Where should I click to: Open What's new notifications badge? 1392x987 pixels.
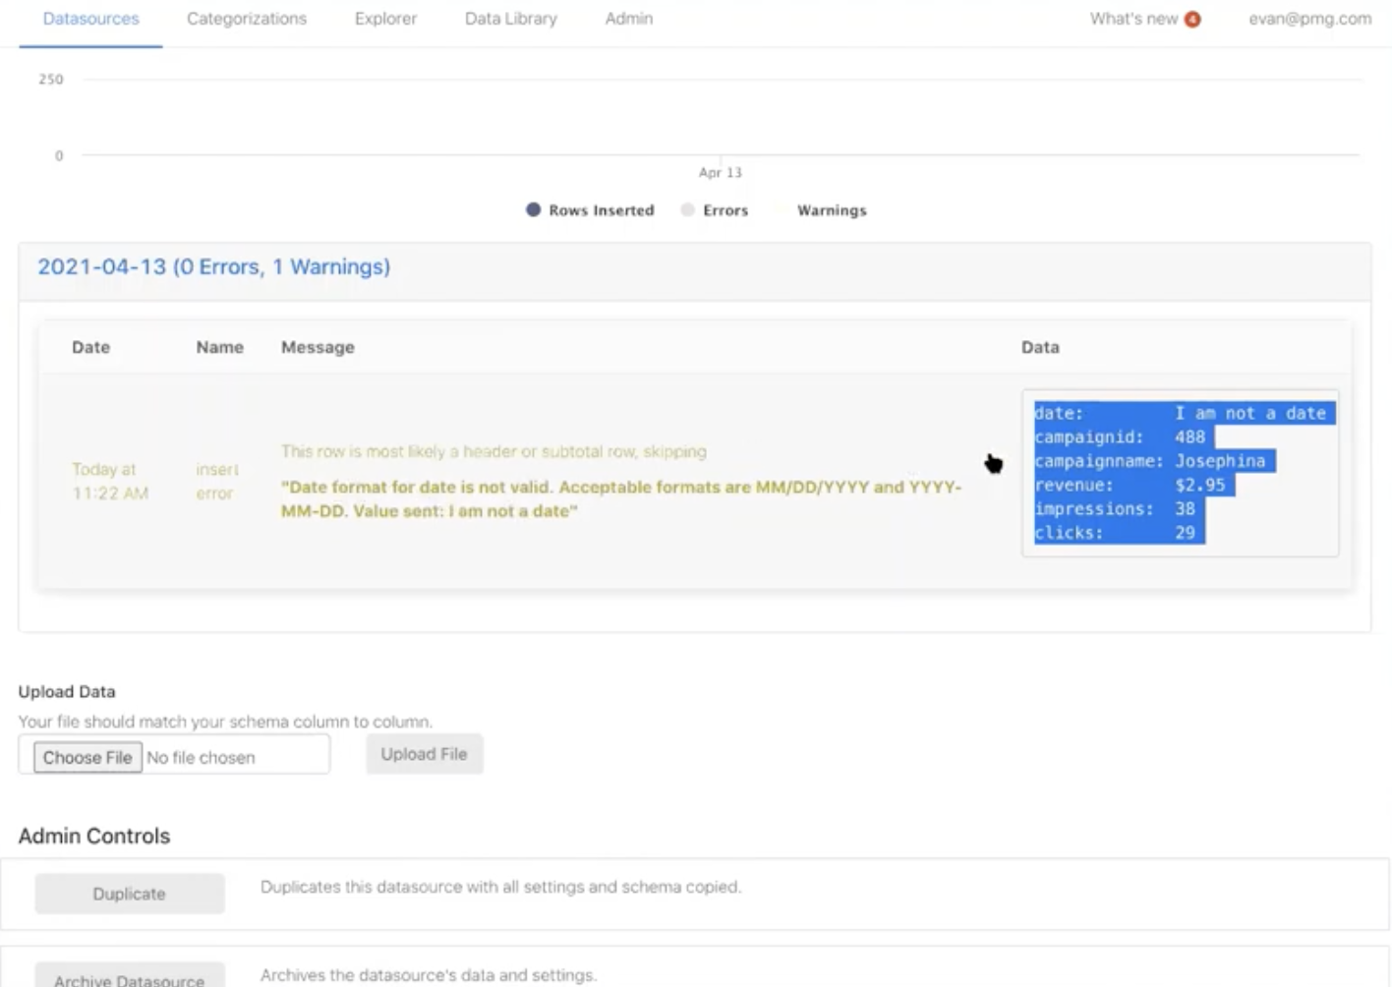(1191, 20)
